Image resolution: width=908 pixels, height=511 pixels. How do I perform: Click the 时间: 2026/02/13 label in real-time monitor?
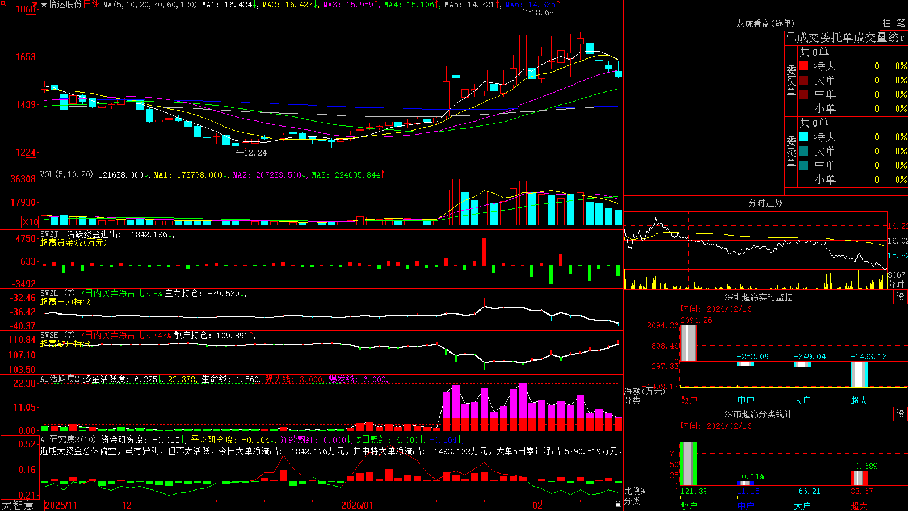tap(716, 309)
